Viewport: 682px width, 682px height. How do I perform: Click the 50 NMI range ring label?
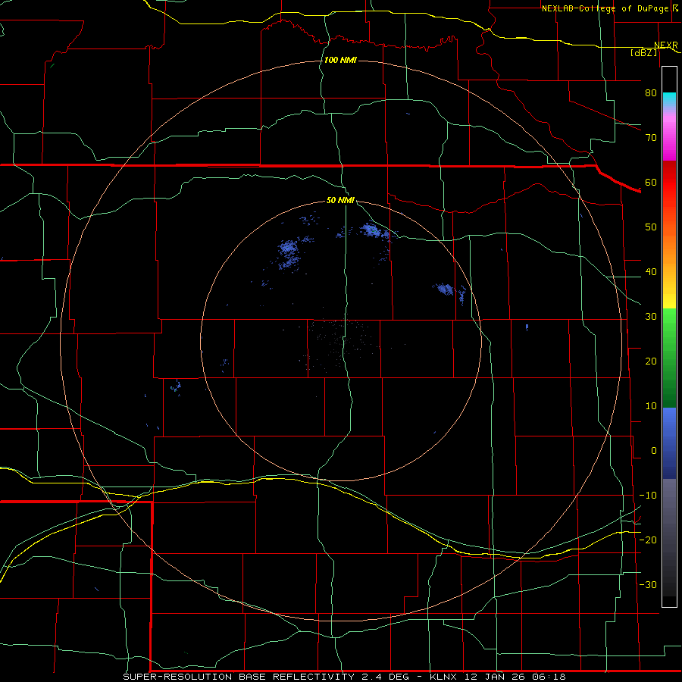point(340,200)
